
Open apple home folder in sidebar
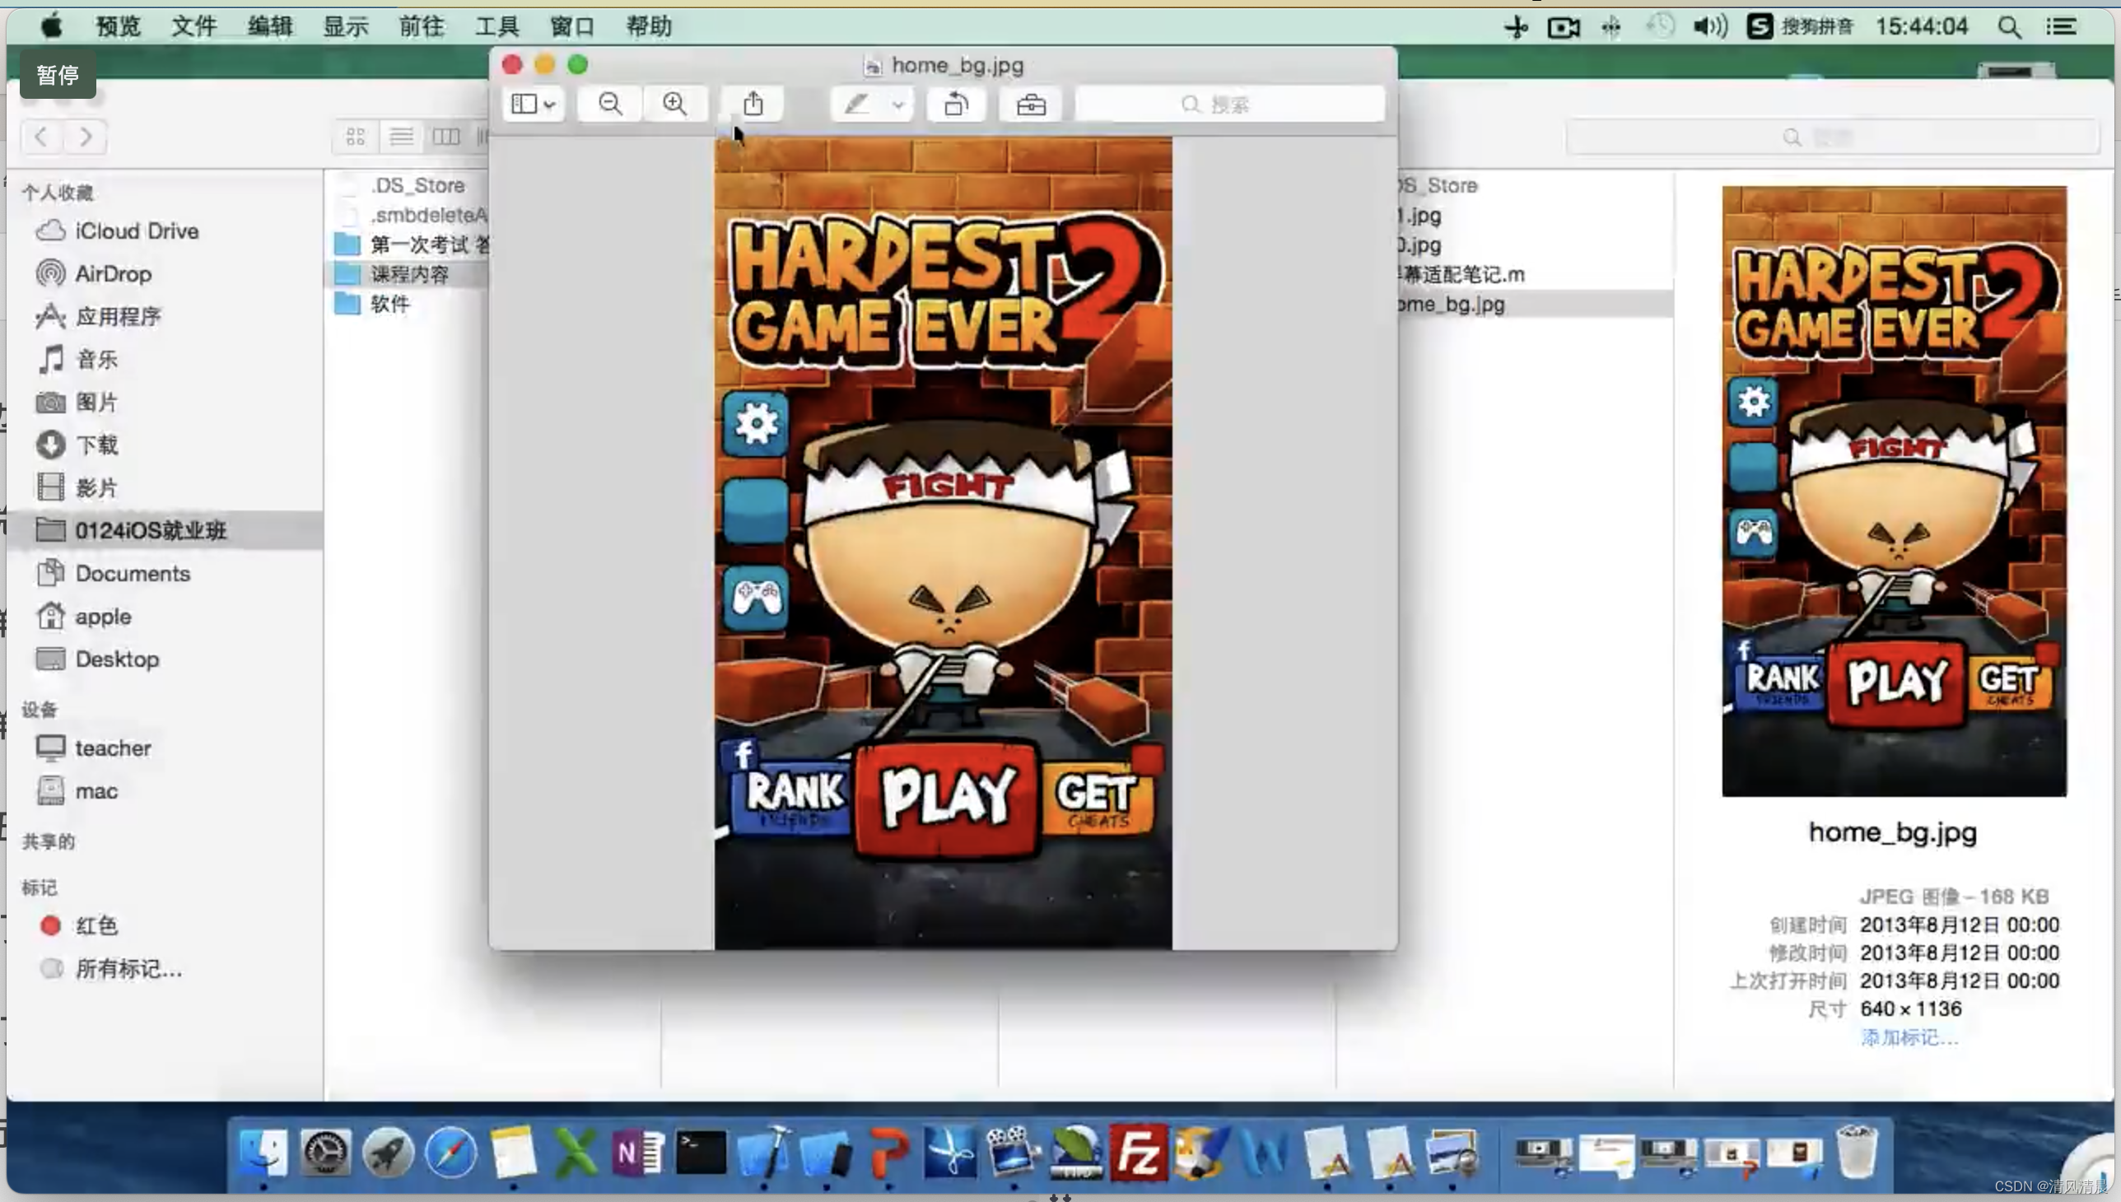[x=103, y=617]
